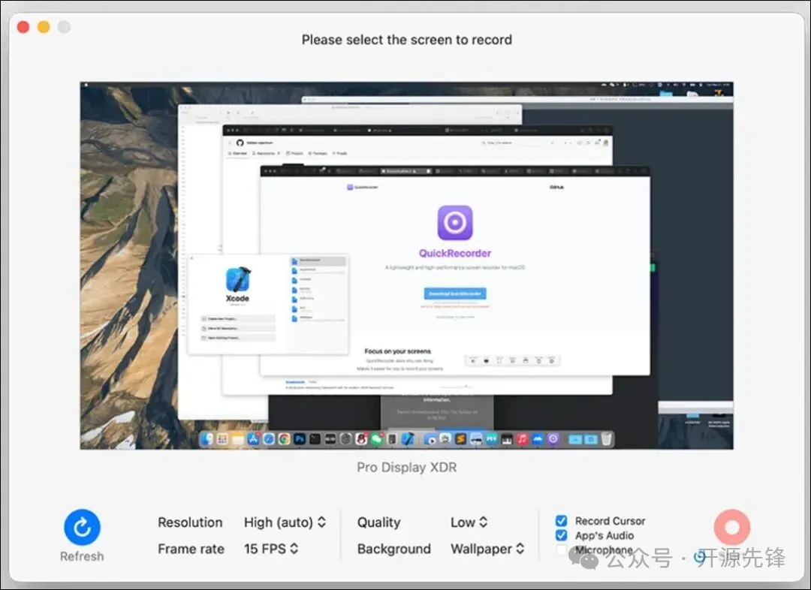Change the Quality setting from Low
The width and height of the screenshot is (811, 590).
(469, 522)
